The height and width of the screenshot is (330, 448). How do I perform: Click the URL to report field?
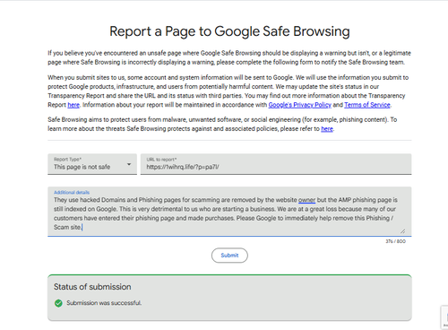[276, 164]
